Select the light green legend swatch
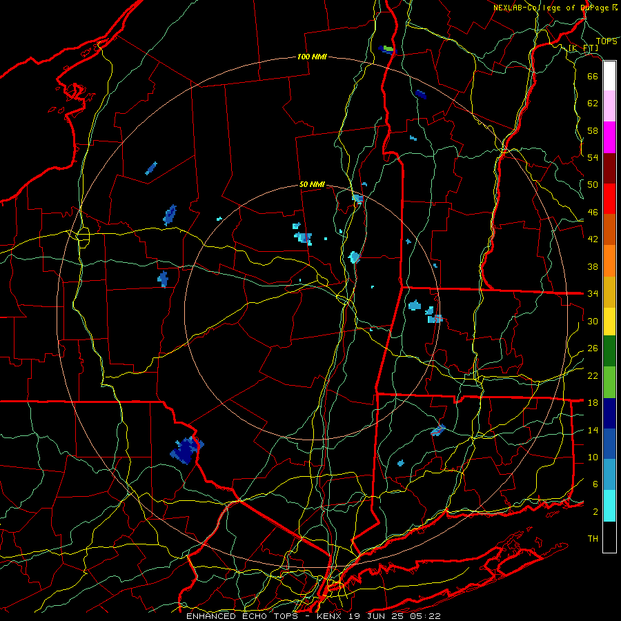The width and height of the screenshot is (621, 621). click(x=609, y=382)
